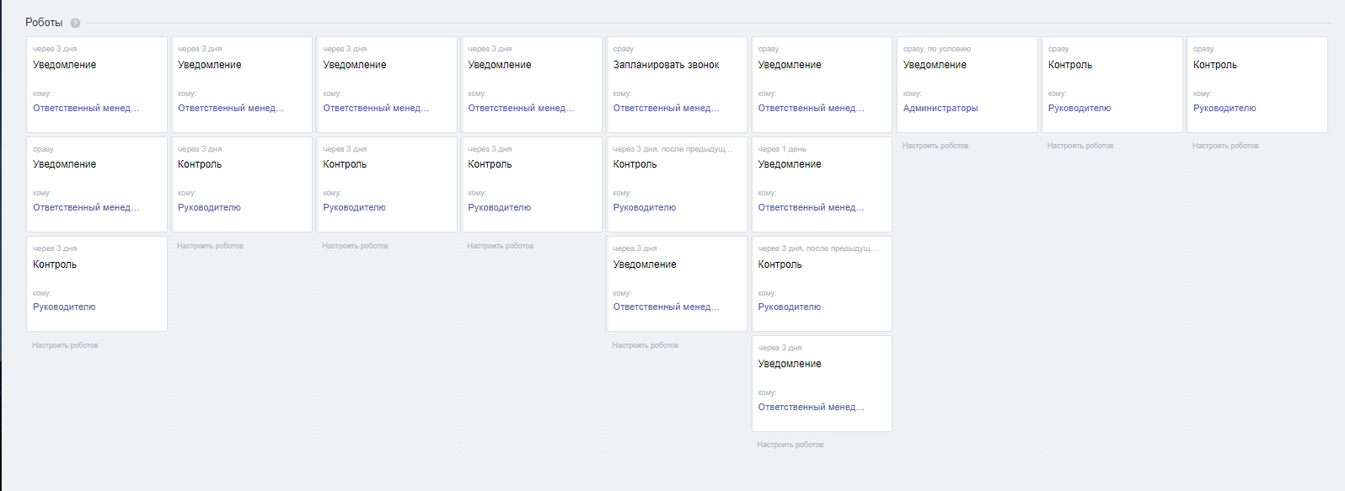Viewport: 1345px width, 491px height.
Task: Click the 'сразу' delay above Запланировать звонок
Action: pos(623,49)
